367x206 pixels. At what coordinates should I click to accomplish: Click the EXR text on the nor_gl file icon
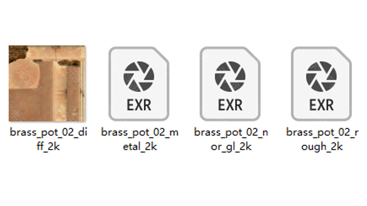(230, 105)
